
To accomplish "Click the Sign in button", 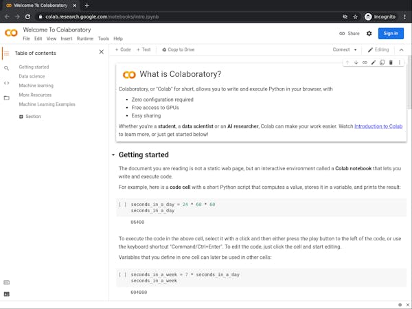I will click(391, 33).
